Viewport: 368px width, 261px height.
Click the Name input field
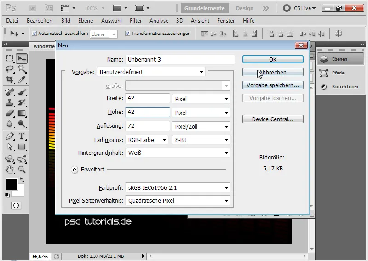pyautogui.click(x=180, y=60)
